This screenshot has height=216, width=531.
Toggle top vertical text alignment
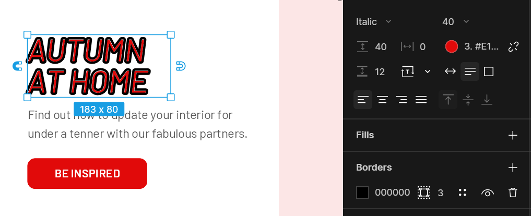pyautogui.click(x=448, y=100)
